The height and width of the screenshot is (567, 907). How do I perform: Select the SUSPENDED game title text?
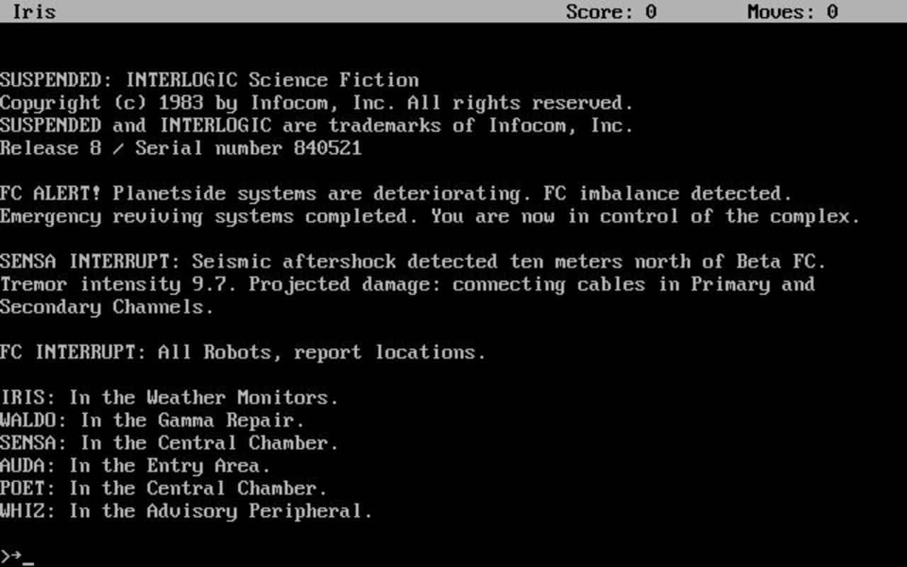208,79
